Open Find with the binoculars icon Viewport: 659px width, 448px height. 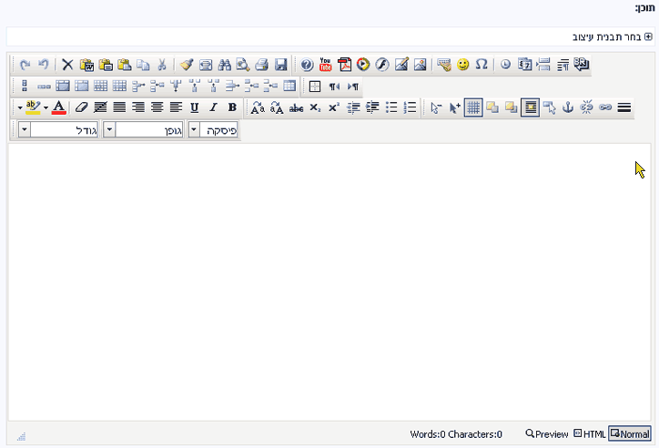pos(225,65)
